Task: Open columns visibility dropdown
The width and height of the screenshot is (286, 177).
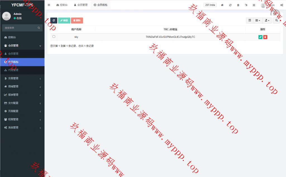Action: point(258,20)
